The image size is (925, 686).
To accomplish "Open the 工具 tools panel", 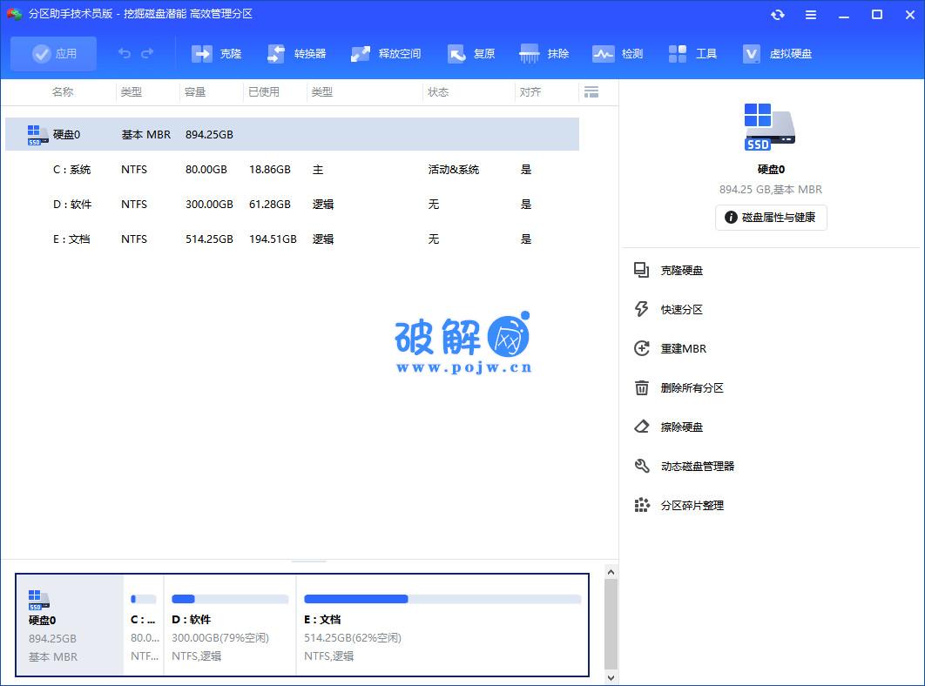I will pyautogui.click(x=692, y=53).
